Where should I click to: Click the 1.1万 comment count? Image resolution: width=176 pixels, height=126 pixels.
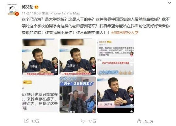point(92,121)
